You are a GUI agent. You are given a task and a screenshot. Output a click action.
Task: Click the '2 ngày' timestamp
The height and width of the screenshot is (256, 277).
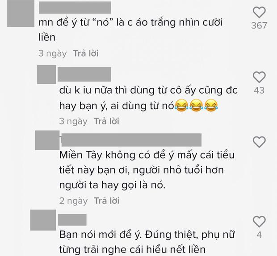(73, 201)
